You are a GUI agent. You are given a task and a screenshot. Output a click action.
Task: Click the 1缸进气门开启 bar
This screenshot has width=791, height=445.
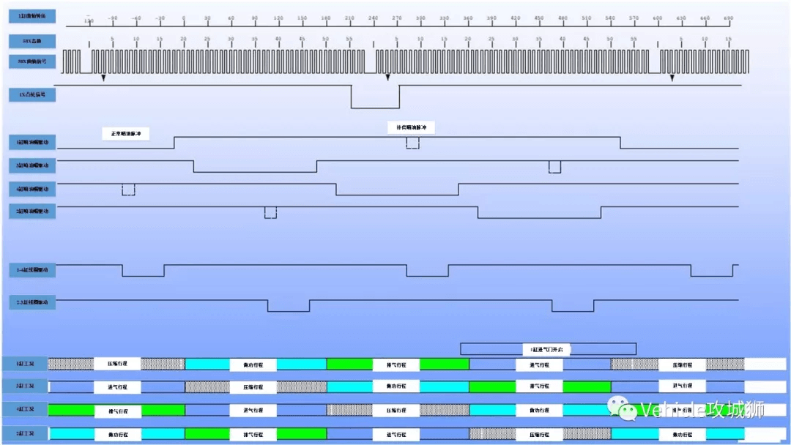548,348
